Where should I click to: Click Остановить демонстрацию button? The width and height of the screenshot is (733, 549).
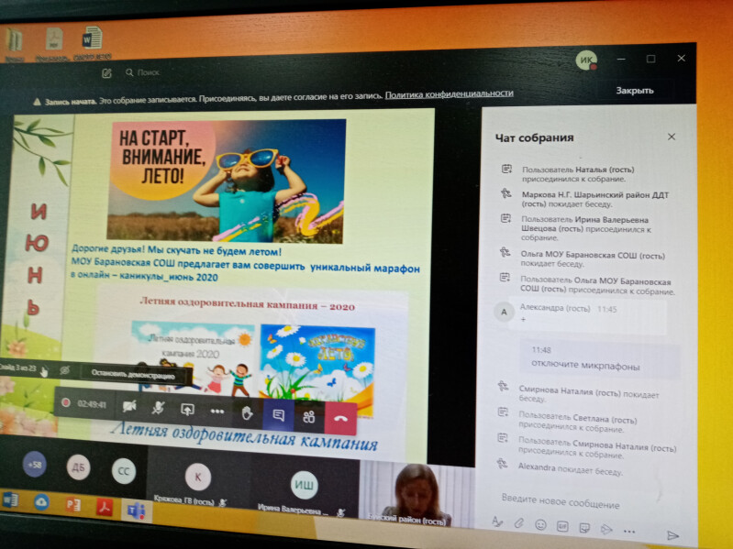click(135, 374)
